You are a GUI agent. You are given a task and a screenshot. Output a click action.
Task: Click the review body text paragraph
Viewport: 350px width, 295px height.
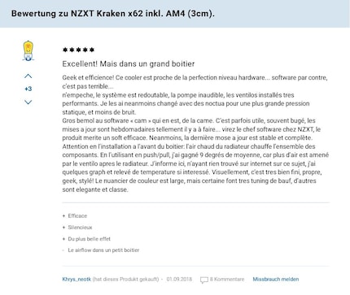click(195, 133)
